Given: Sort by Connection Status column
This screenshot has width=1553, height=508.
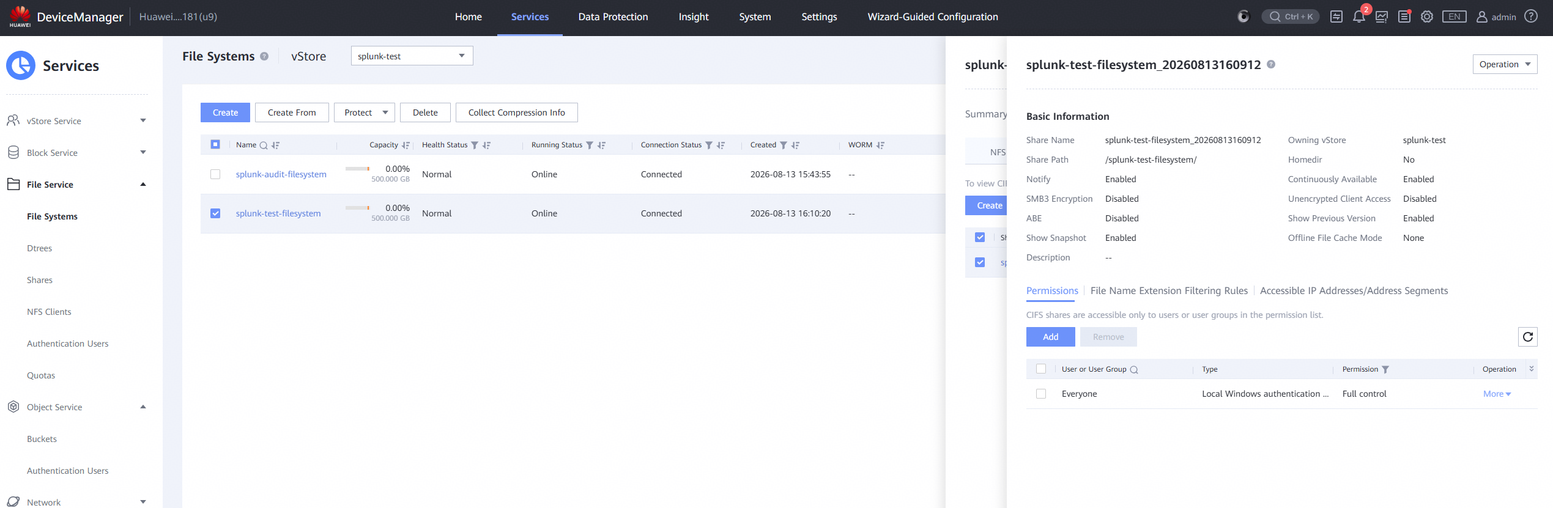Looking at the screenshot, I should point(721,145).
